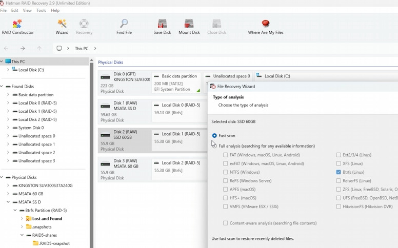The image size is (398, 248).
Task: Open .snapshots folder in tree
Action: click(39, 227)
